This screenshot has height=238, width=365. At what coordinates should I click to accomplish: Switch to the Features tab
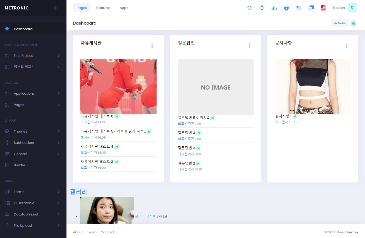tap(103, 8)
